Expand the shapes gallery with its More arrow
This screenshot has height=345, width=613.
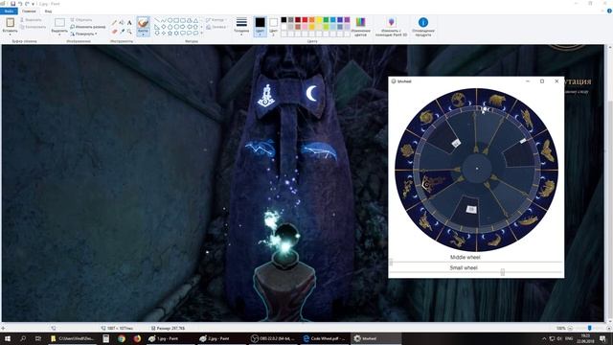[202, 34]
